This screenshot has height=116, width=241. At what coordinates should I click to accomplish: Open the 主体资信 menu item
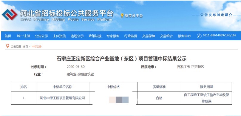(59, 36)
